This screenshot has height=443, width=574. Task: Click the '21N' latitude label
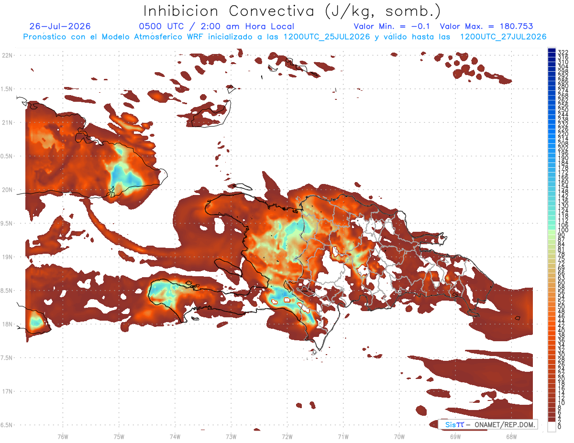(x=7, y=122)
